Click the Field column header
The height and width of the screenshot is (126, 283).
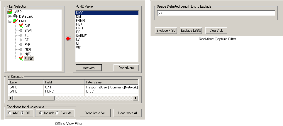point(64,82)
